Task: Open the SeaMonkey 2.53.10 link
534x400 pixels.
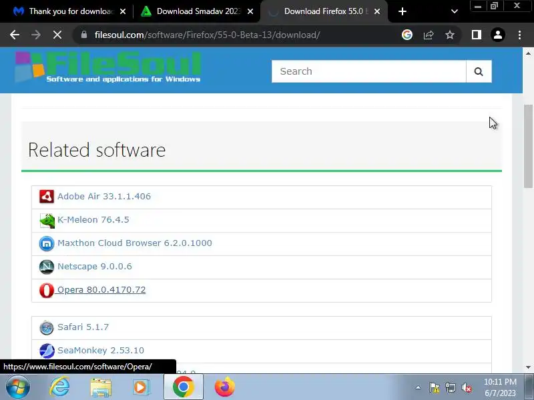Action: (x=101, y=351)
